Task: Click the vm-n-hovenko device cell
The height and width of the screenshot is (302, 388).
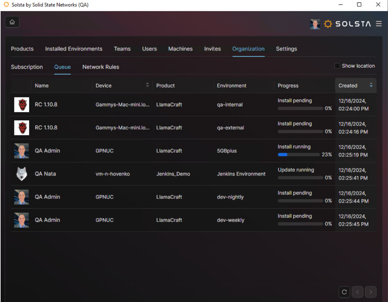Action: point(113,174)
